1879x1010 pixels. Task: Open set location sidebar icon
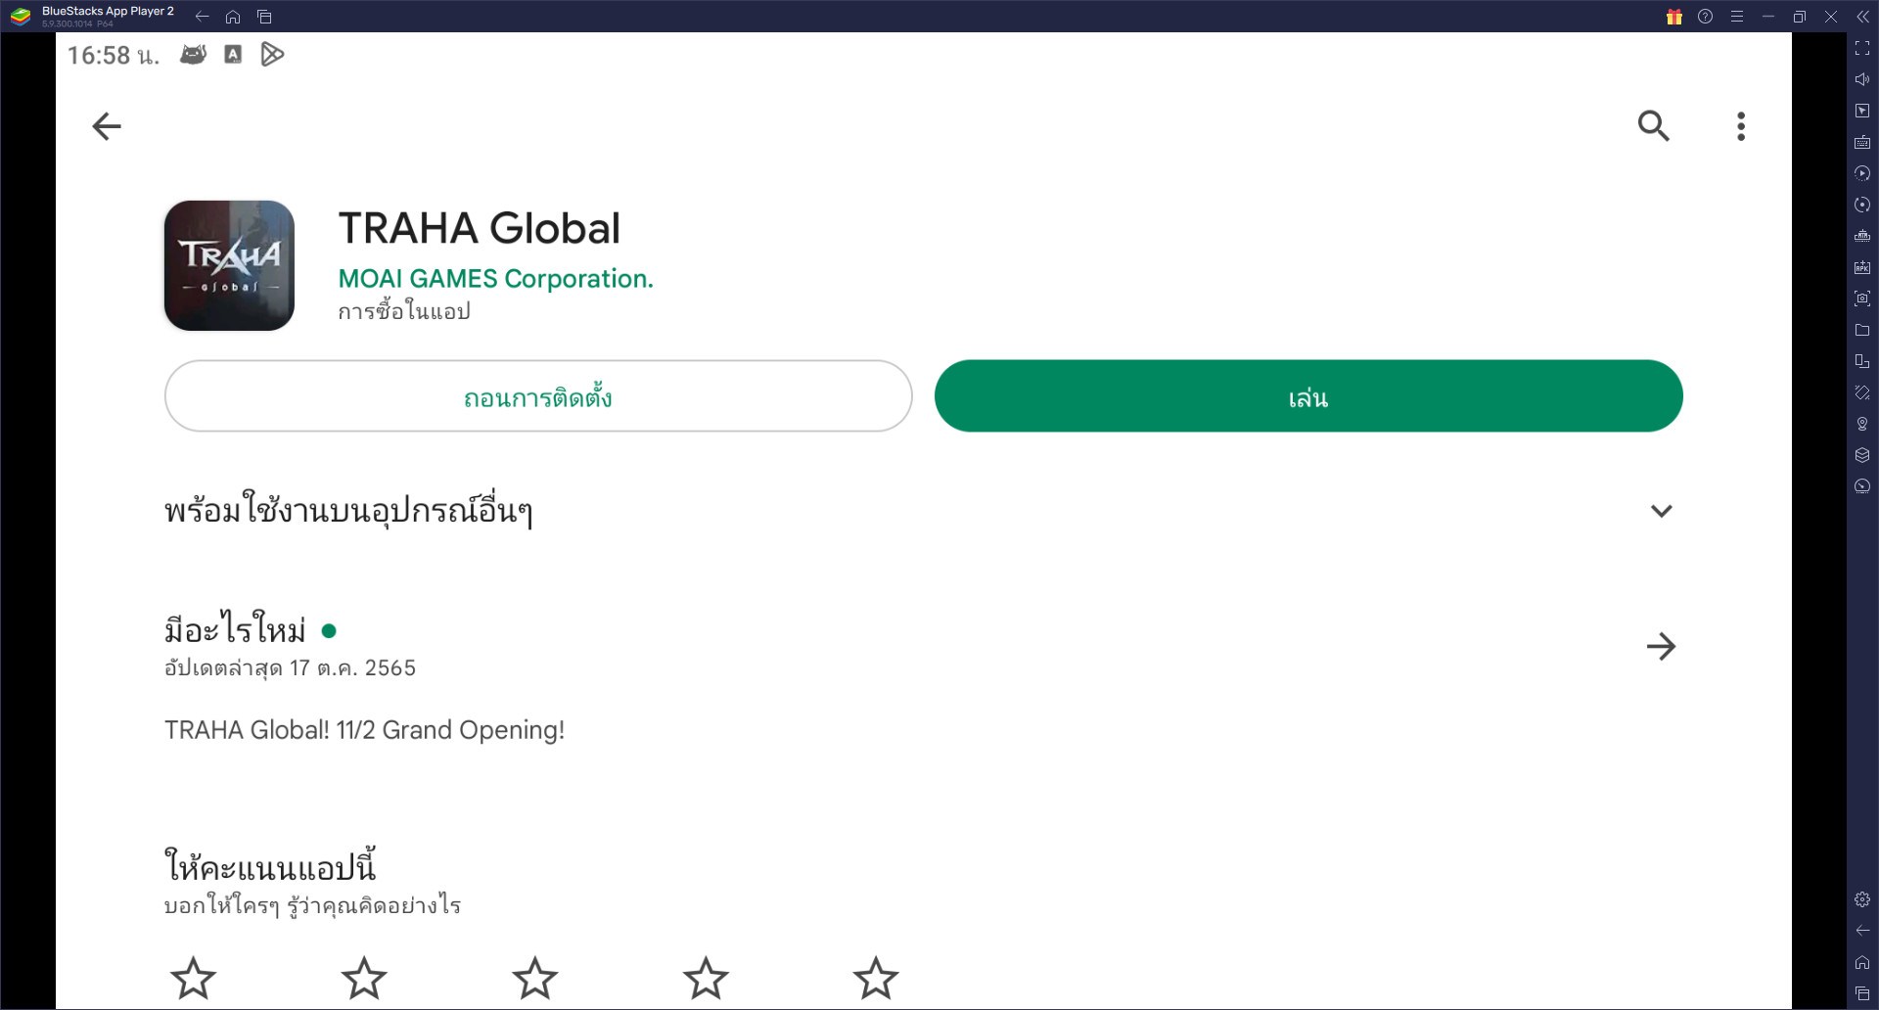pos(1862,424)
